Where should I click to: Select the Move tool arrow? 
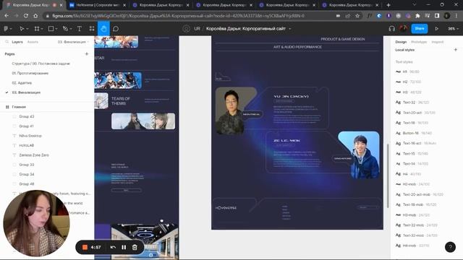[x=21, y=29]
